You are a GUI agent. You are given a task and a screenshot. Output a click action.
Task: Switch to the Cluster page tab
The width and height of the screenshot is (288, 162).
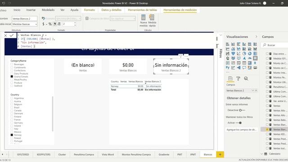point(62,154)
